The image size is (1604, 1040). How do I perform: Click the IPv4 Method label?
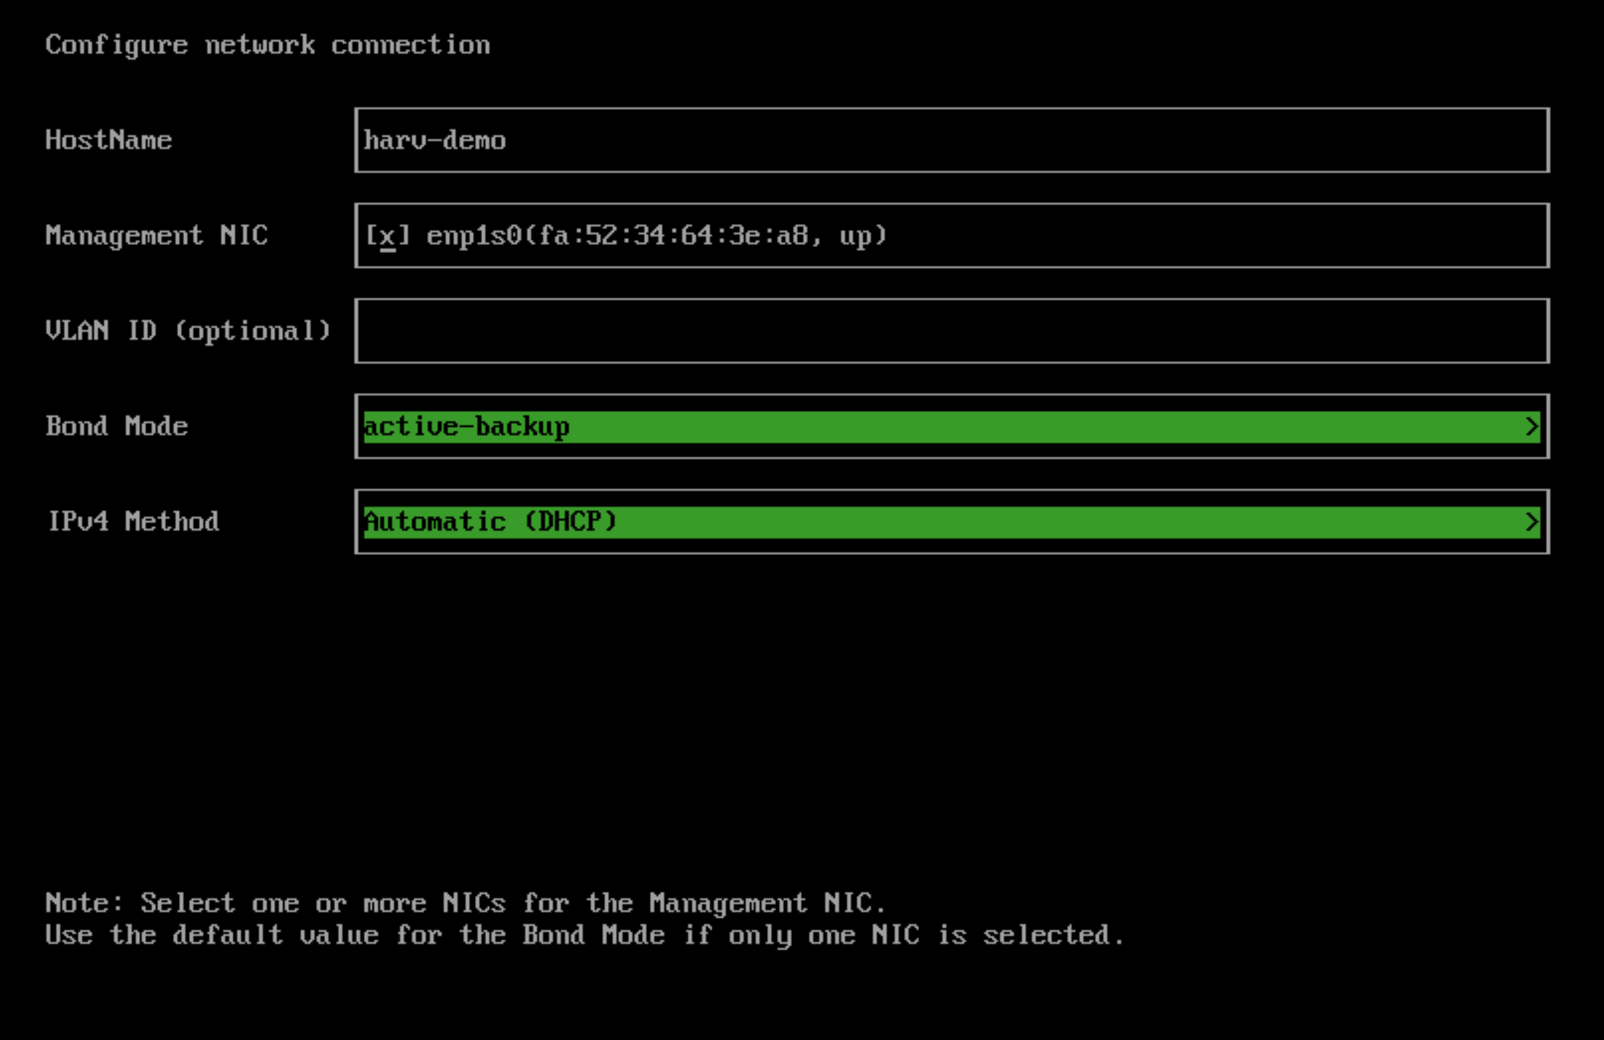(x=132, y=523)
